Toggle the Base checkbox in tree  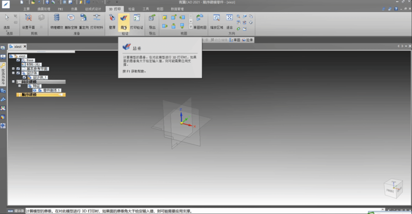pos(19,60)
